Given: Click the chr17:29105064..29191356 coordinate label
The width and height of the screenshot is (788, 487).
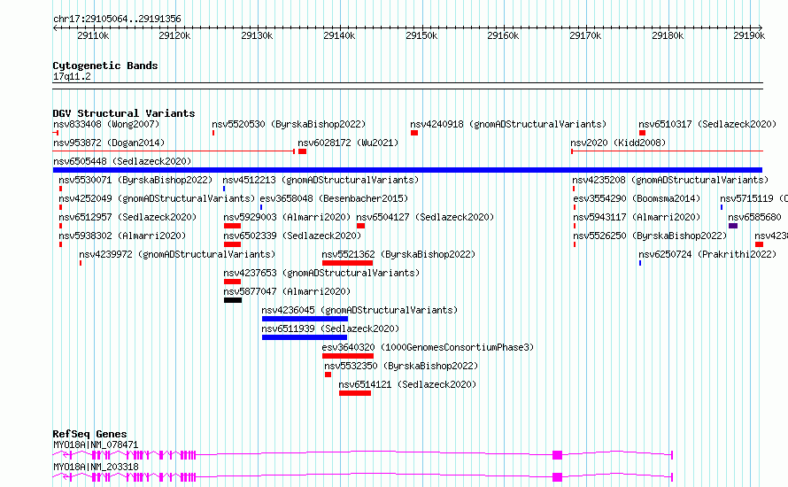Looking at the screenshot, I should pyautogui.click(x=117, y=19).
